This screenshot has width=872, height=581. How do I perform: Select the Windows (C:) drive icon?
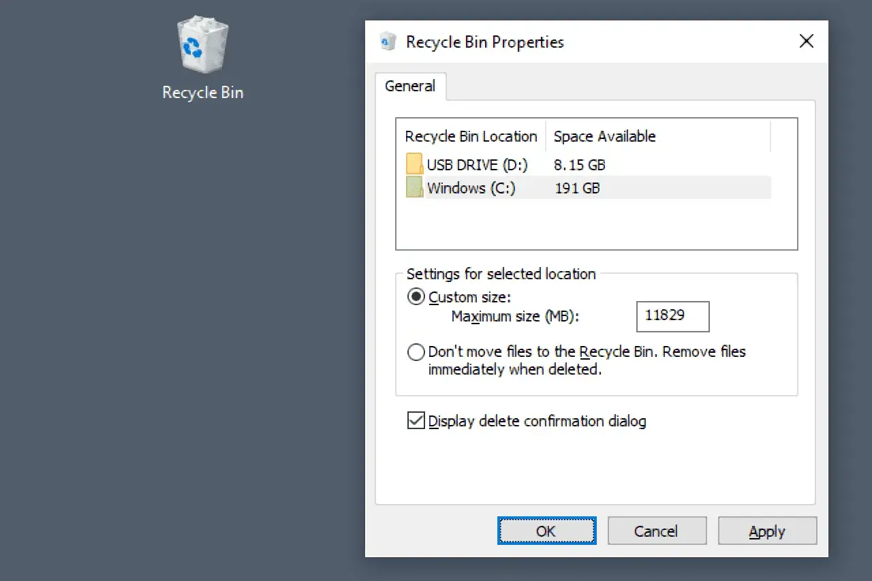point(414,187)
